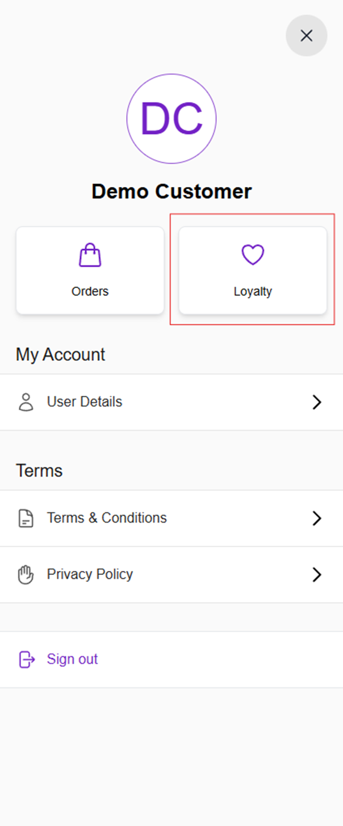Open the User Details menu item
343x826 pixels.
tap(85, 402)
